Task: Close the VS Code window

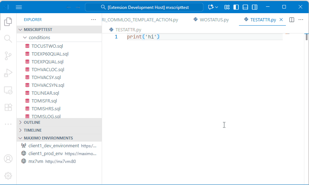Action: pyautogui.click(x=300, y=7)
